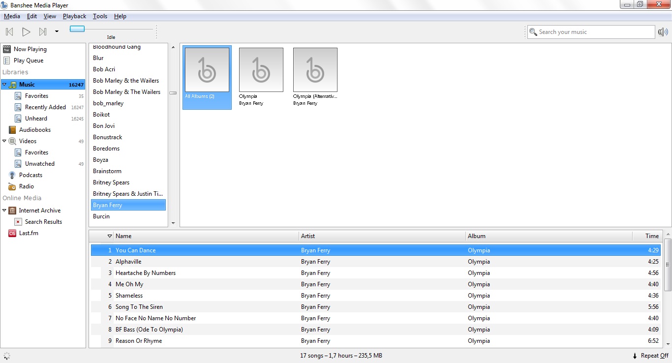Screen dimensions: 672x363
Task: Select artist Blur in the list
Action: (x=128, y=58)
